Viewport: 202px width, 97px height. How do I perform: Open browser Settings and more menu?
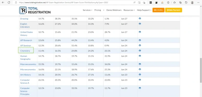pos(198,2)
